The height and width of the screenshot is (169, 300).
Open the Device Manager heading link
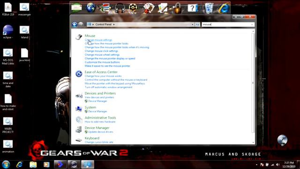(97, 128)
